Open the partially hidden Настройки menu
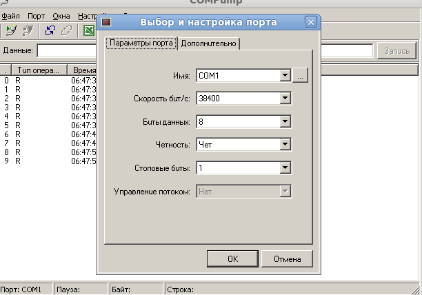 [87, 16]
